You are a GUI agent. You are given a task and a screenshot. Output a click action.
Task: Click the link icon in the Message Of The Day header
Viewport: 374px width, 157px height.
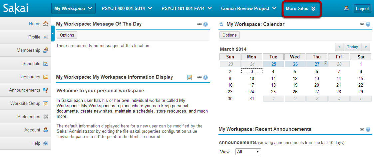point(199,24)
